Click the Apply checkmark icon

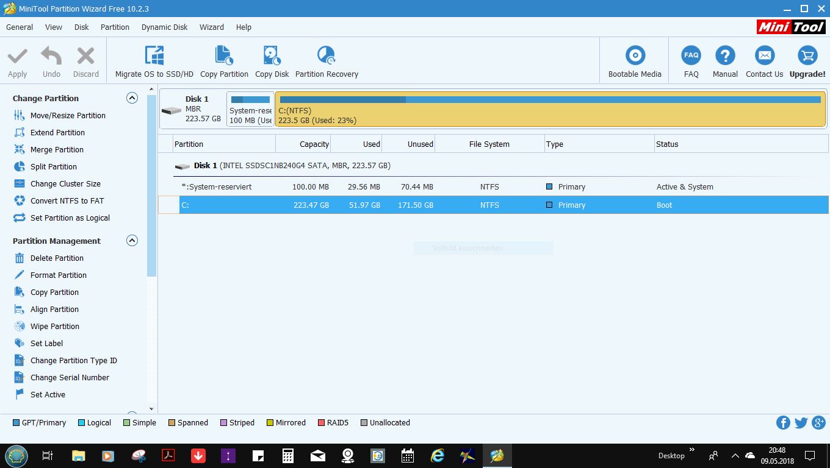tap(17, 56)
